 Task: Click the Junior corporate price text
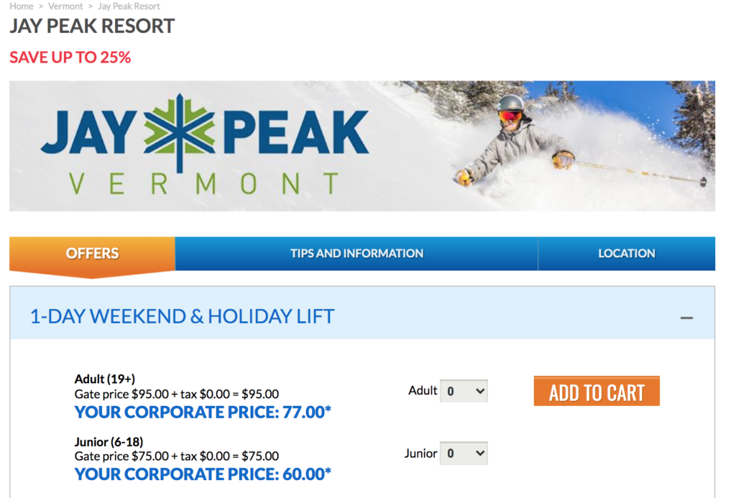click(201, 474)
